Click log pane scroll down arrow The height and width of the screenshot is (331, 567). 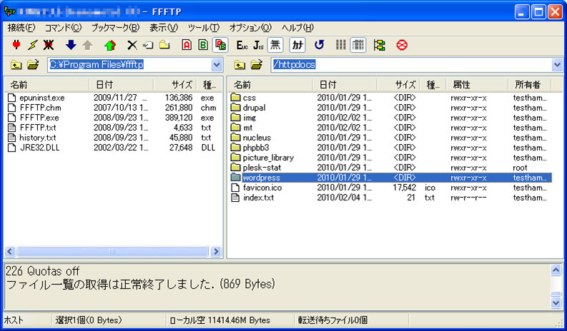pyautogui.click(x=556, y=303)
